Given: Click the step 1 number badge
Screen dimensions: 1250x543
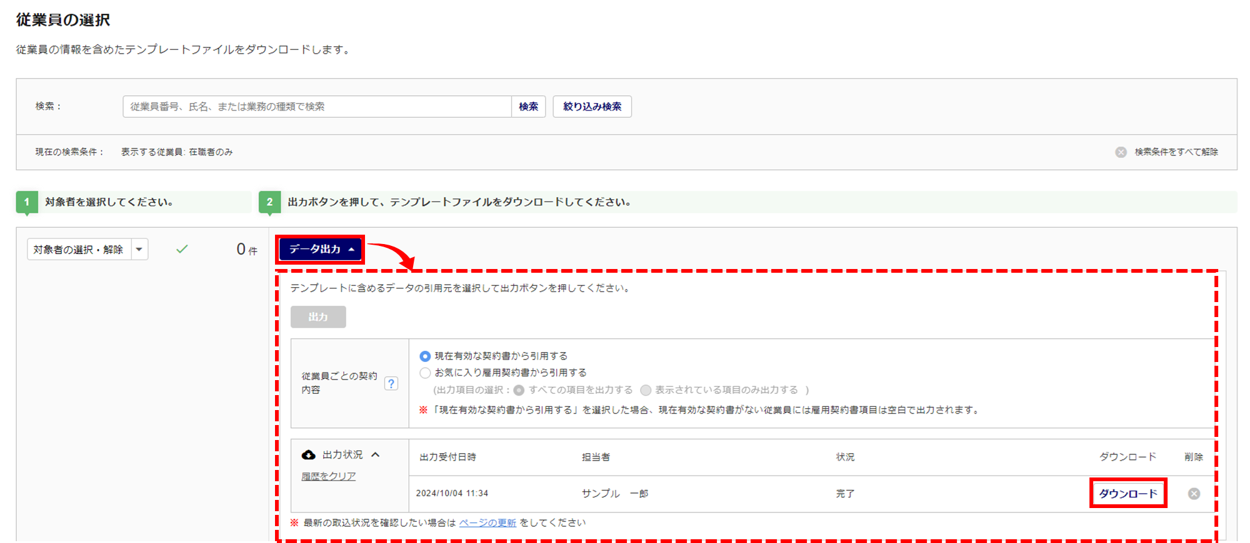Looking at the screenshot, I should (x=27, y=202).
